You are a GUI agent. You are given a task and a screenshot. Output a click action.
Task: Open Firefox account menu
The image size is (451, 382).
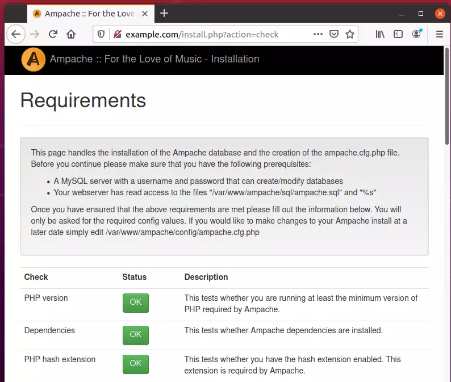(416, 34)
